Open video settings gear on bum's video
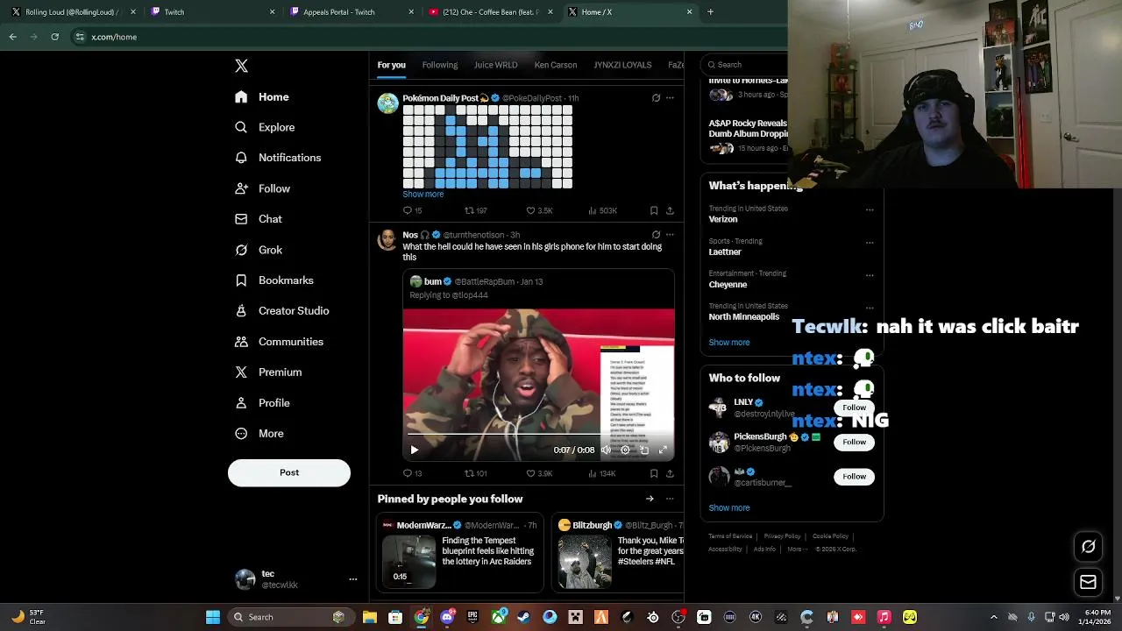The height and width of the screenshot is (631, 1122). pyautogui.click(x=625, y=450)
